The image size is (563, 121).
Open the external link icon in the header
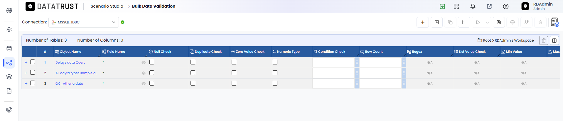(x=489, y=6)
